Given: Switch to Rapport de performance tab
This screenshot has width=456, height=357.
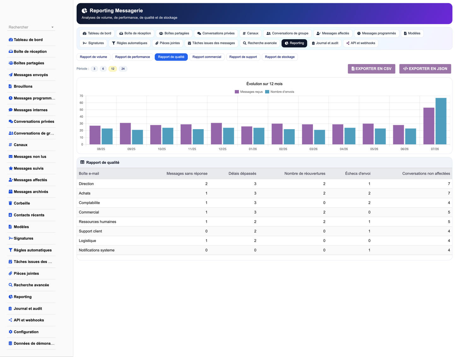Looking at the screenshot, I should (x=133, y=57).
